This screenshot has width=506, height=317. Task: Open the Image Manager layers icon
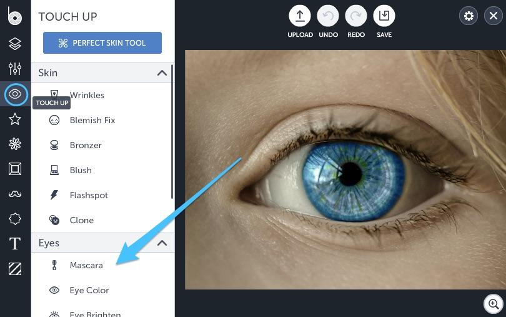pyautogui.click(x=15, y=44)
